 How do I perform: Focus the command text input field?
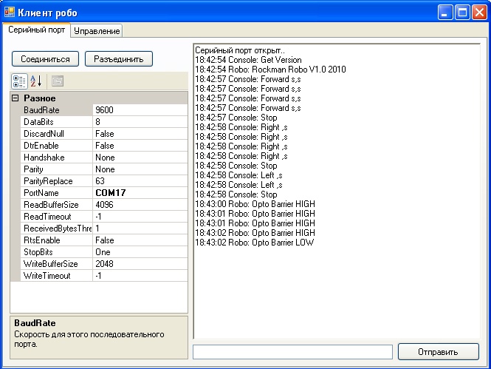click(292, 352)
